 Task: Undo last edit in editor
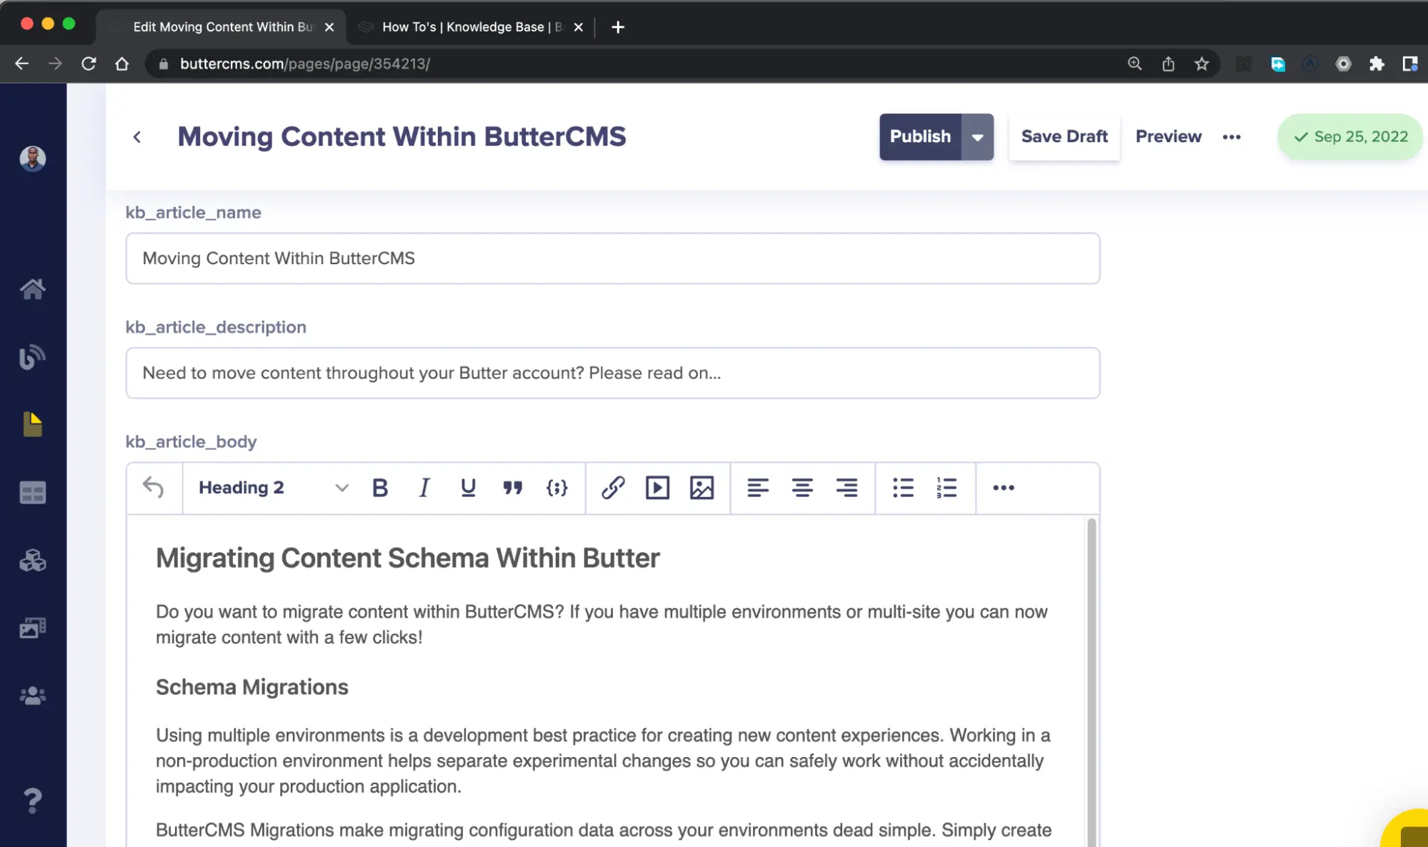point(154,488)
